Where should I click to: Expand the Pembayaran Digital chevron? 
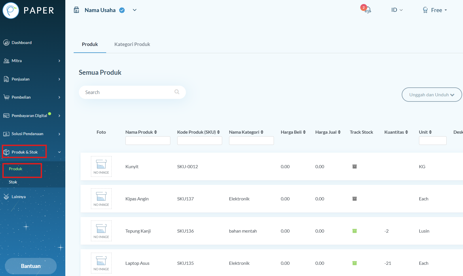pyautogui.click(x=59, y=116)
